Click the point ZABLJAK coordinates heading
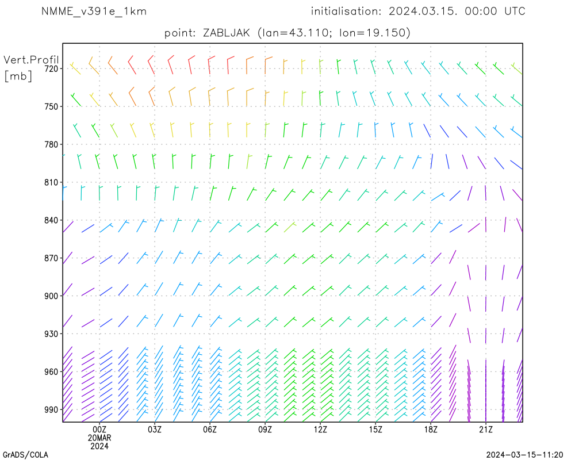 click(287, 33)
